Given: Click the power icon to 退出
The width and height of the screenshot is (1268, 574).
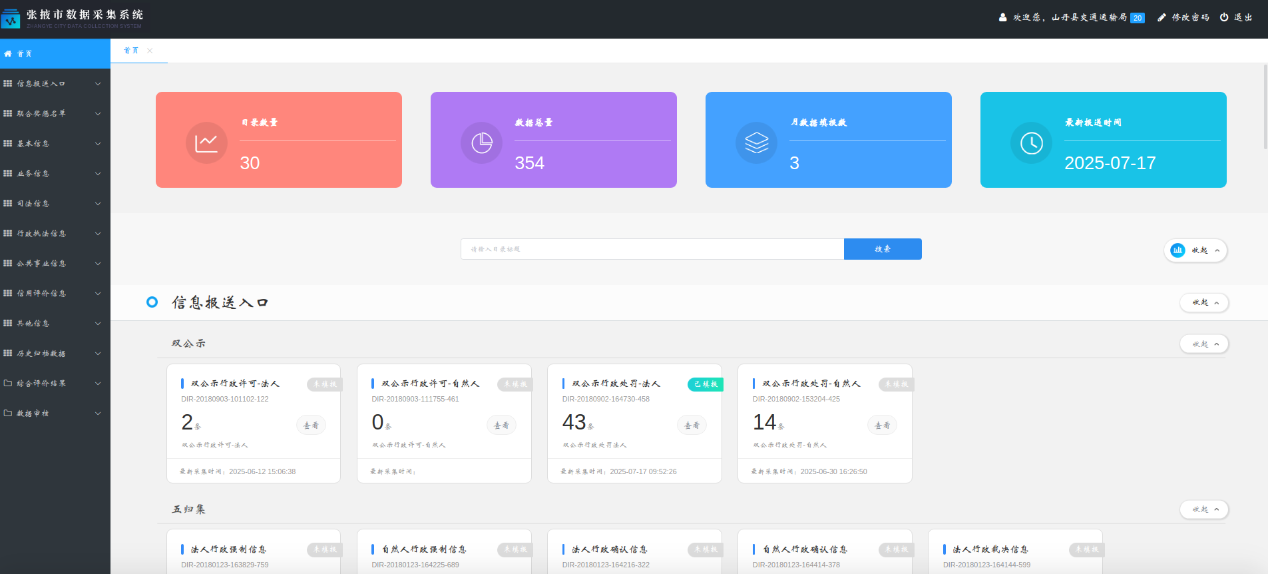Looking at the screenshot, I should click(1224, 17).
